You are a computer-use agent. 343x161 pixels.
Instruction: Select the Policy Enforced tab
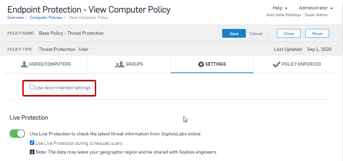point(297,64)
